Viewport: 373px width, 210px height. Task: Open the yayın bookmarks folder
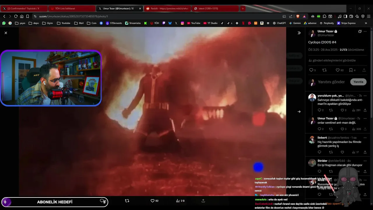(20, 23)
